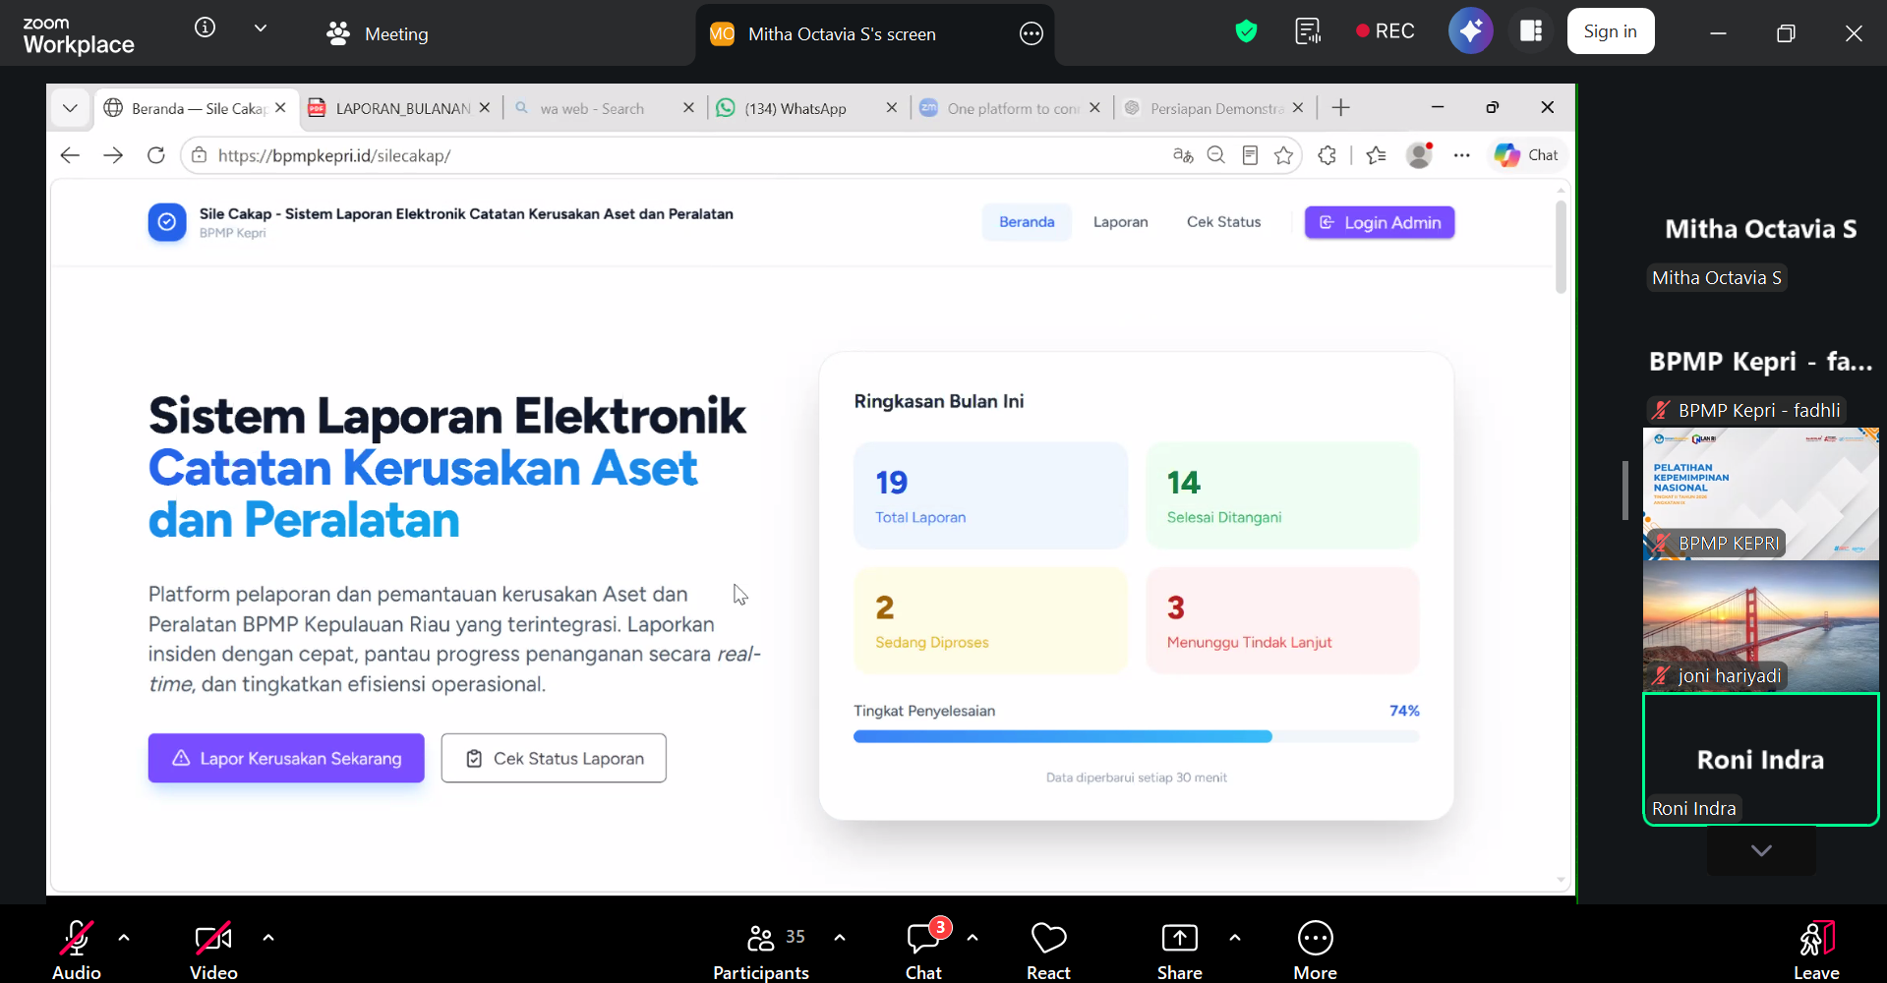
Task: Change the Zoom view layout icon
Action: pos(1531,31)
